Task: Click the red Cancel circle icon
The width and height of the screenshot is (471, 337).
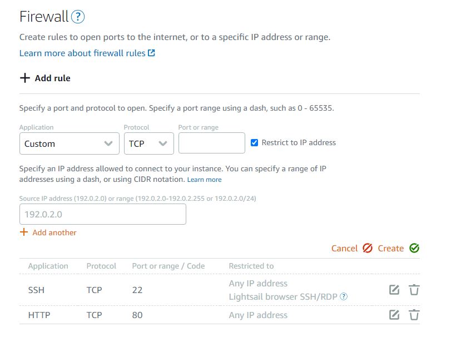Action: [367, 248]
